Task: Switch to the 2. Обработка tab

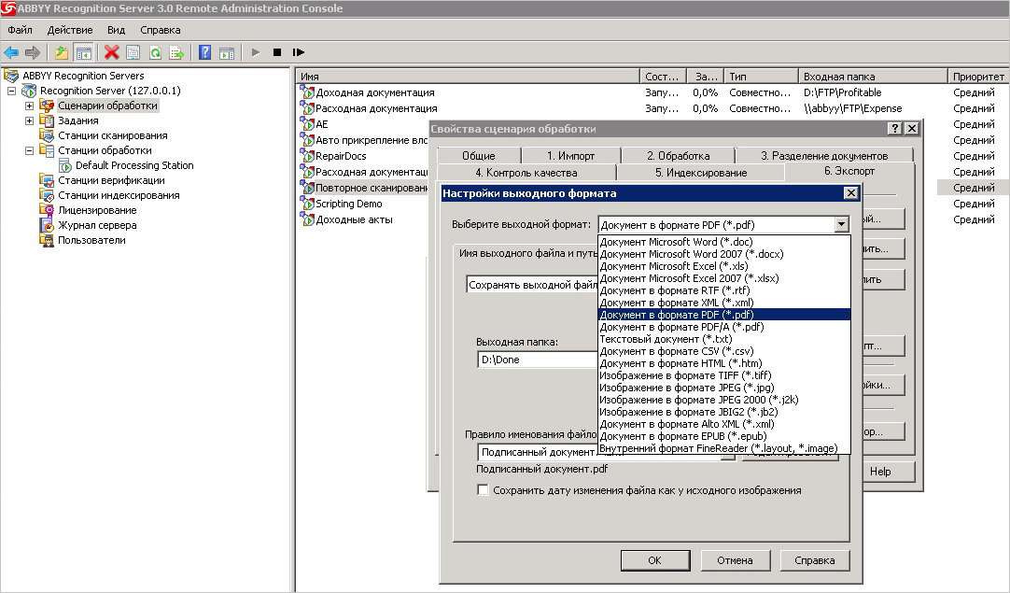Action: point(679,155)
